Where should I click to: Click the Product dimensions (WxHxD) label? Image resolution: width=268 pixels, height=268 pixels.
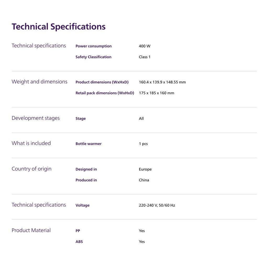[x=102, y=82]
